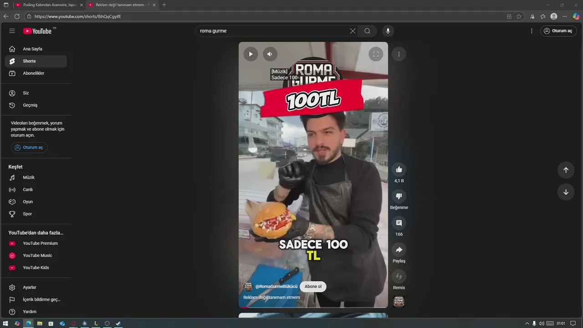Open a new browser tab

coord(164,5)
